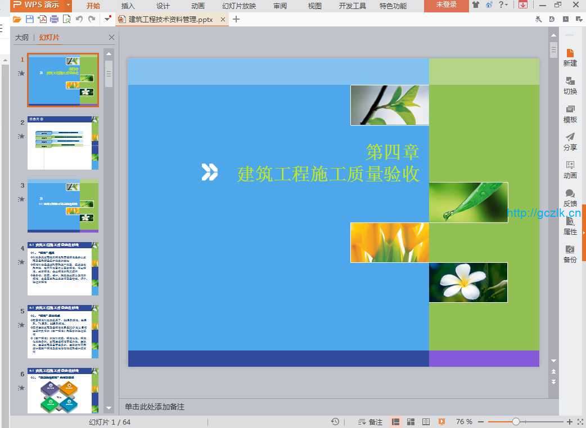Click the zoom in plus button
Image resolution: width=586 pixels, height=428 pixels.
pos(569,422)
